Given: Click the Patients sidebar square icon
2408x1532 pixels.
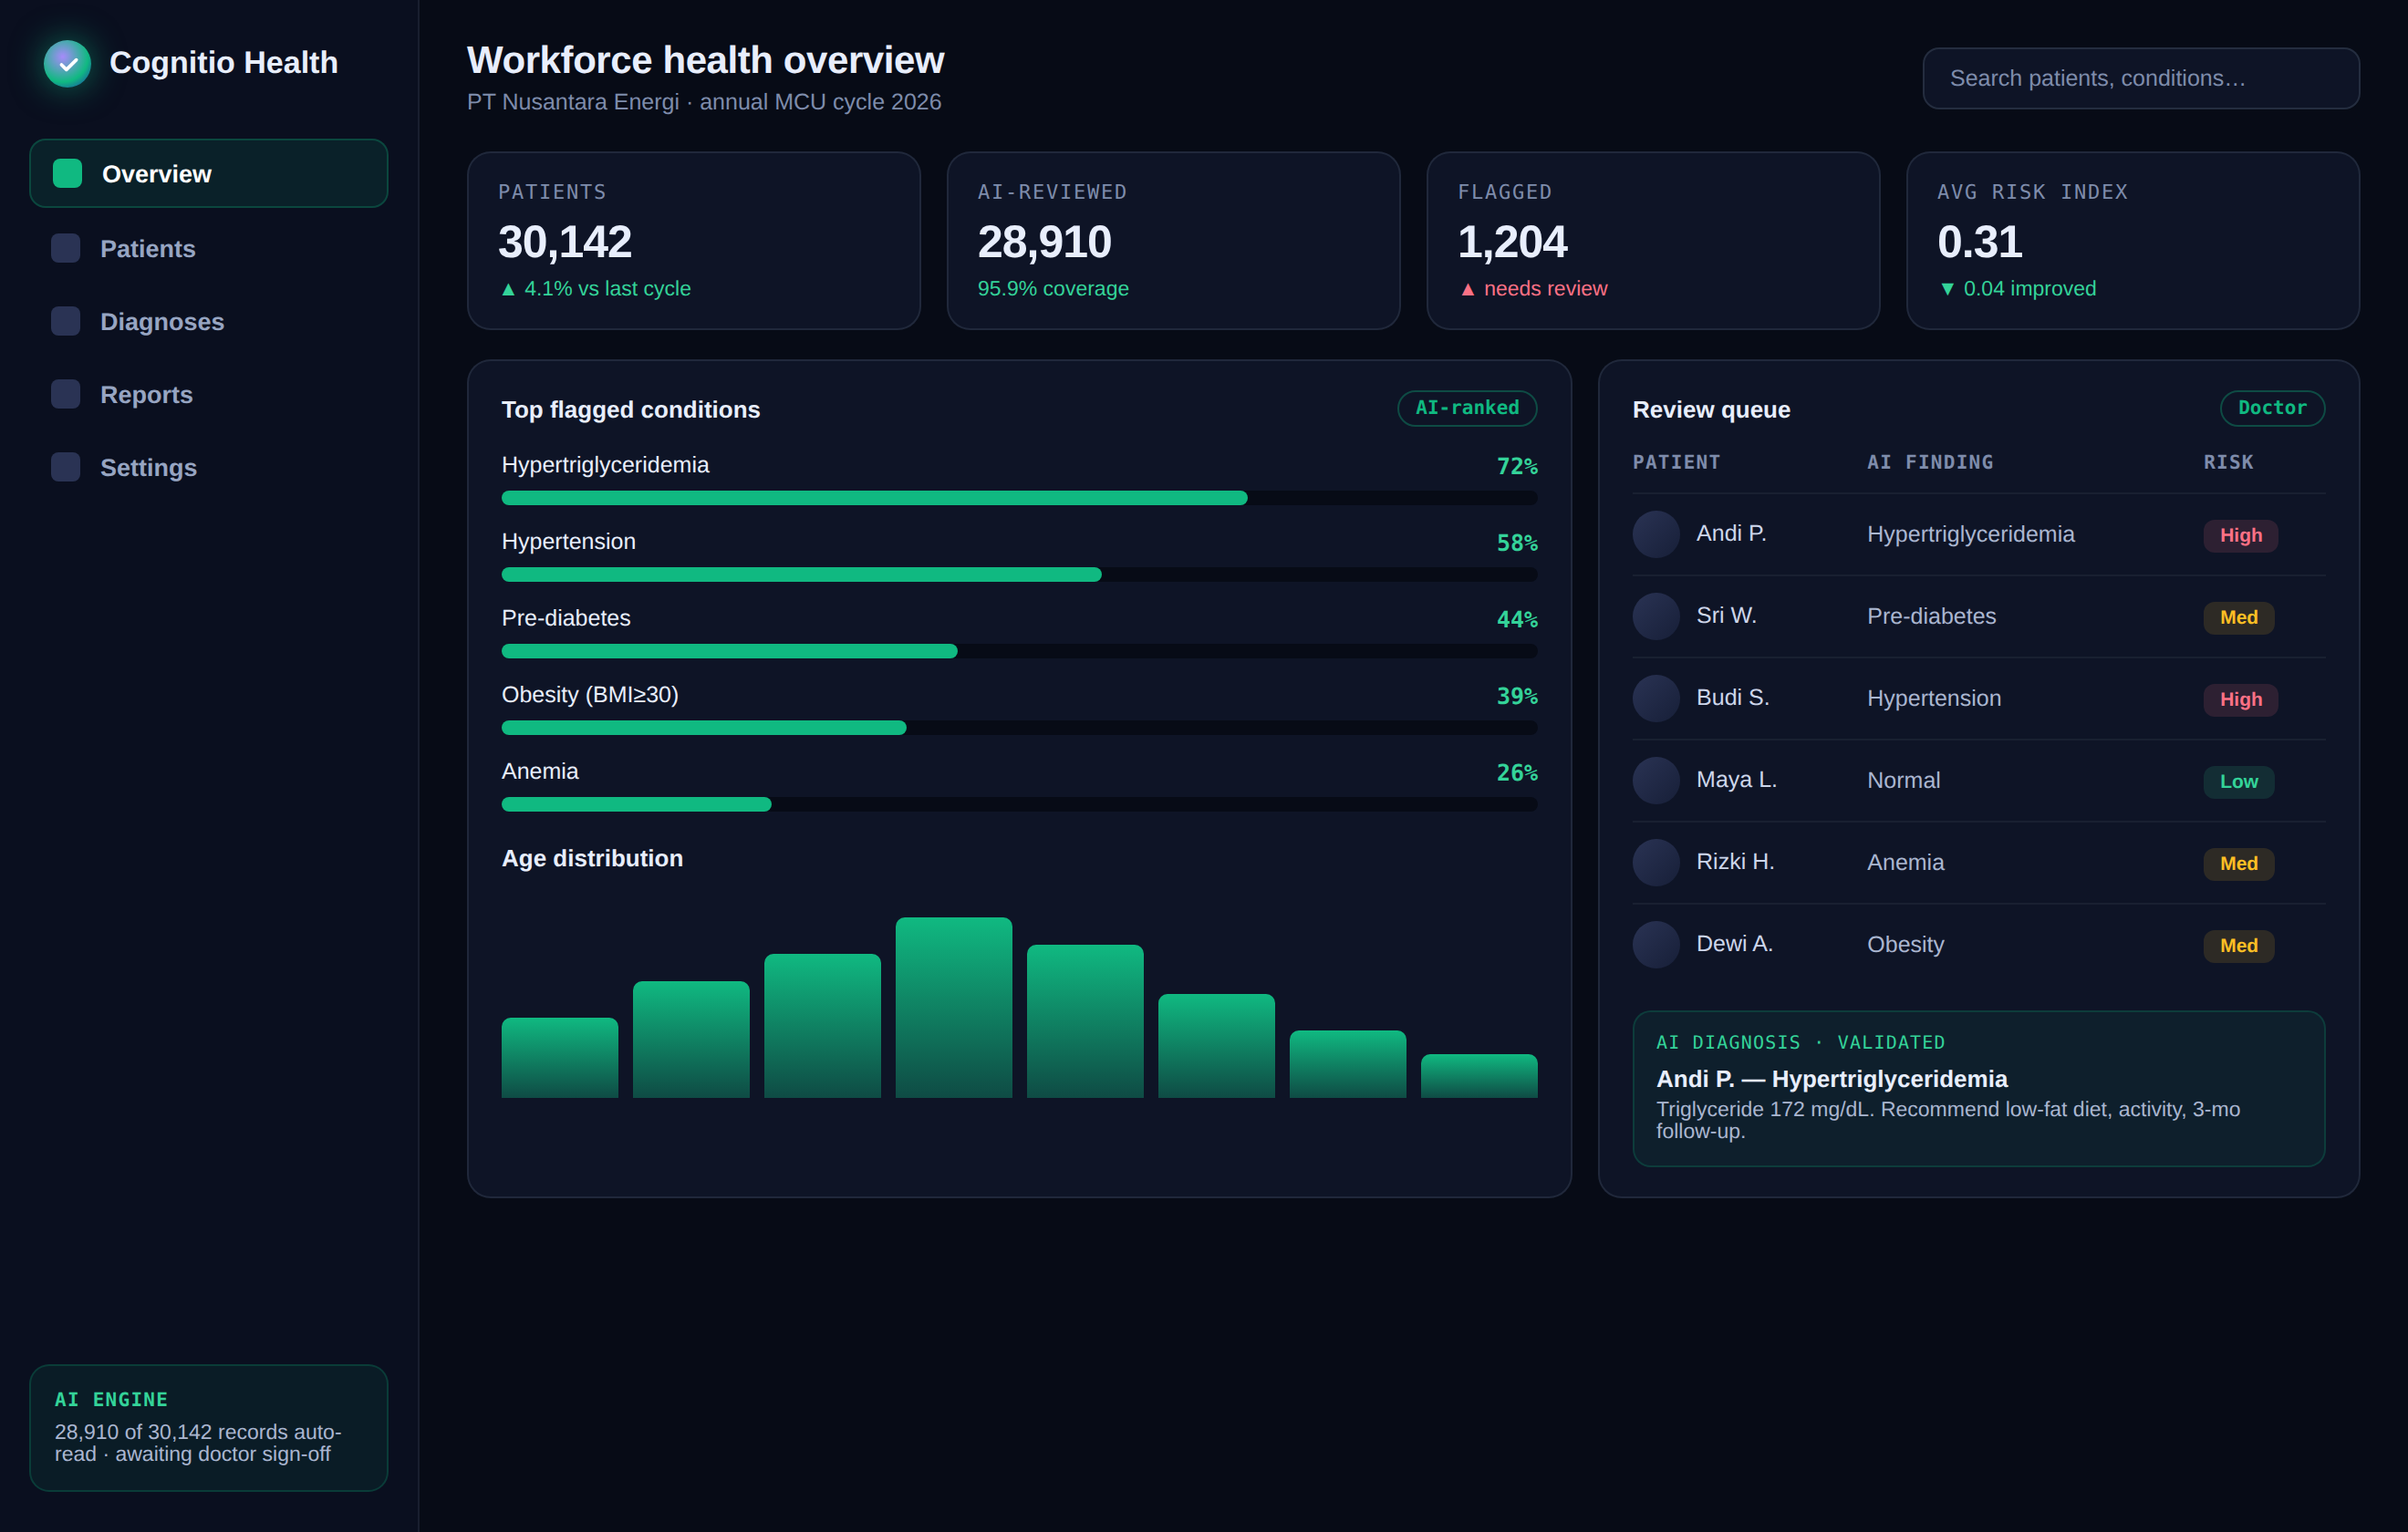Looking at the screenshot, I should tap(66, 248).
